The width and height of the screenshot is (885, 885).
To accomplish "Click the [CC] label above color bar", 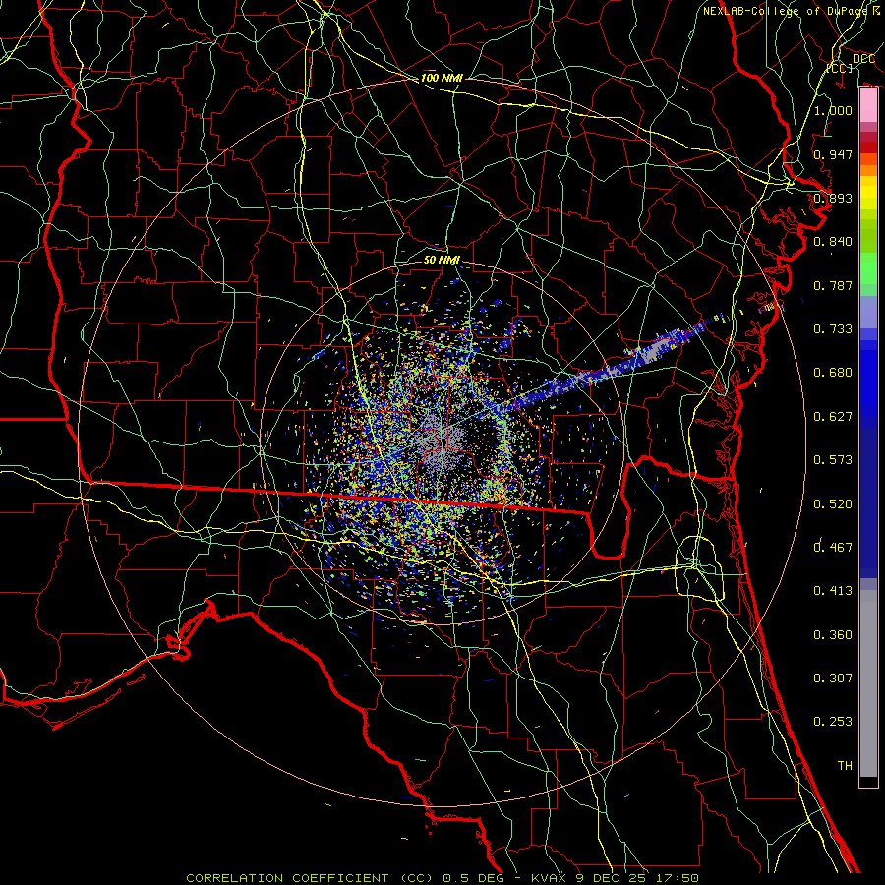I will click(840, 68).
